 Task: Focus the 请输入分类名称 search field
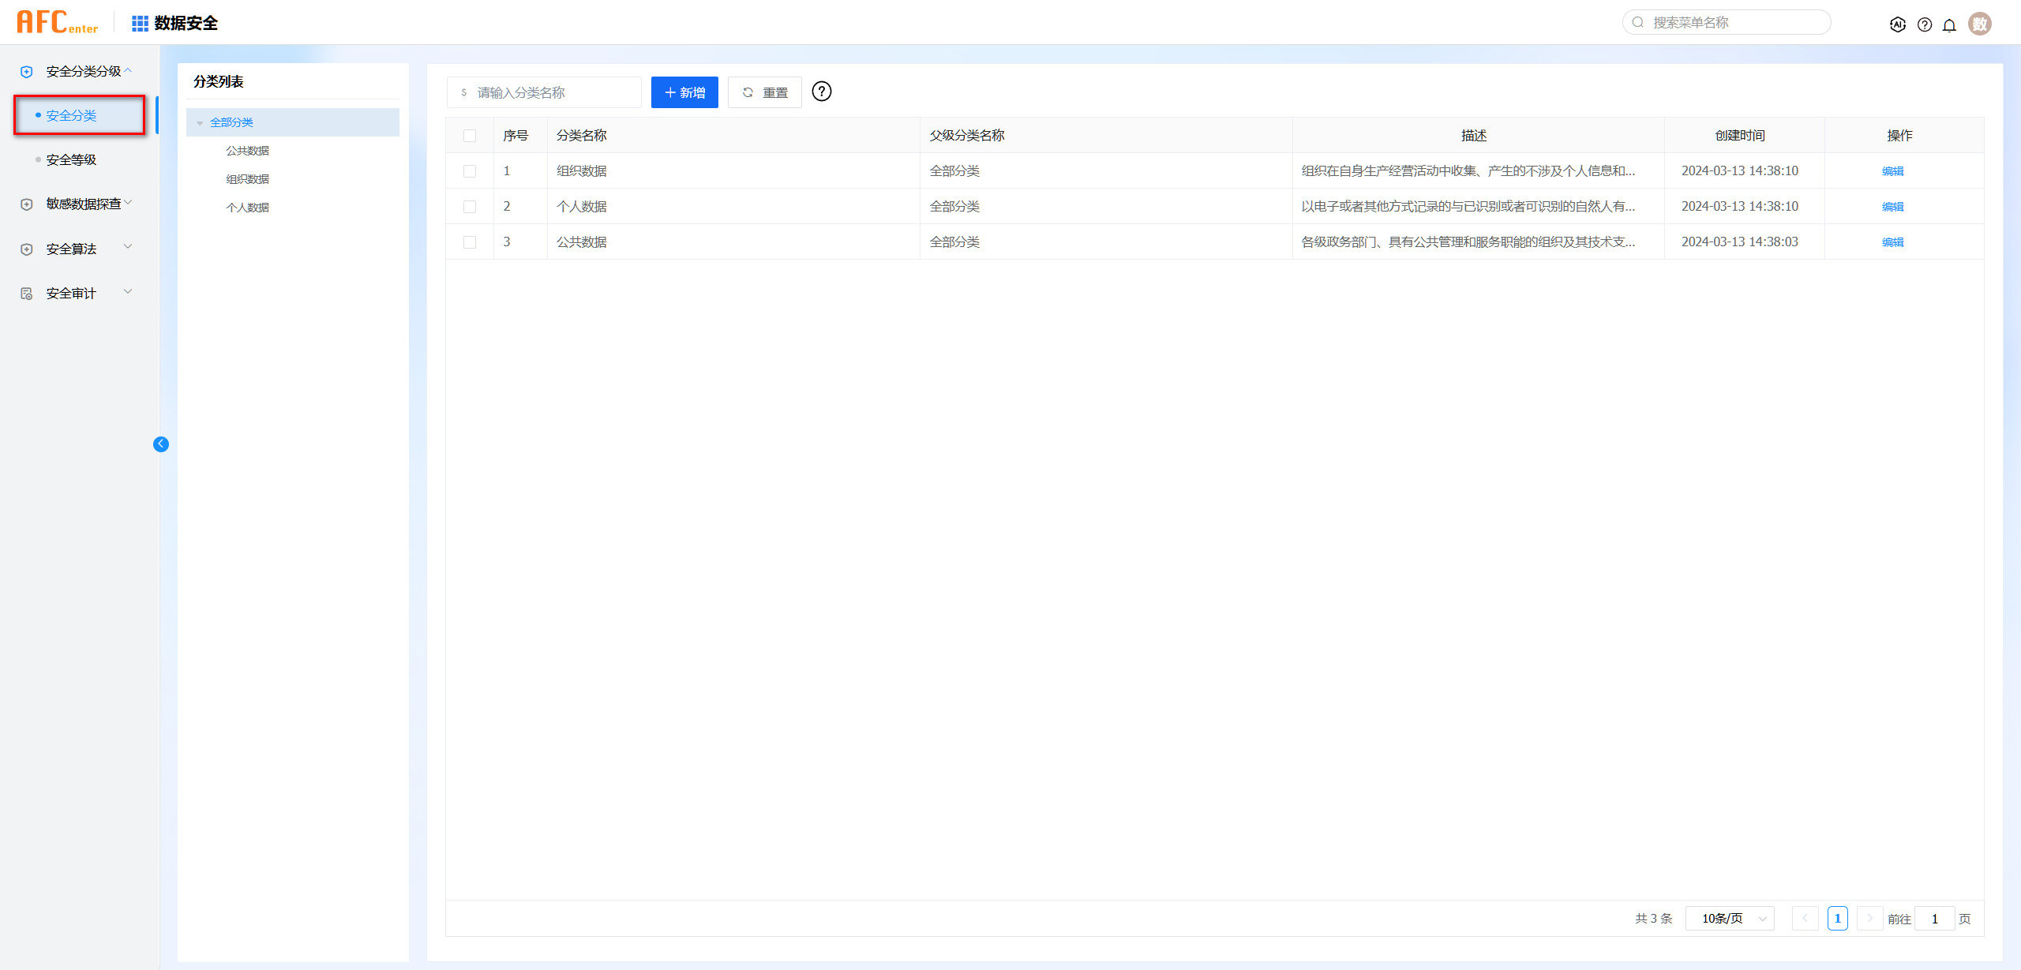(x=553, y=92)
